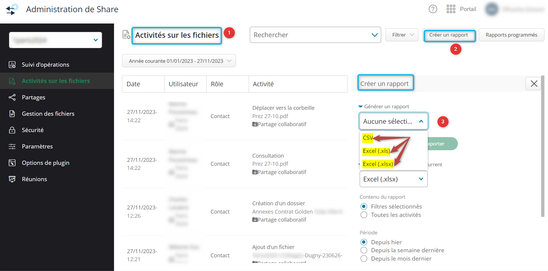Viewport: 548px width, 271px height.
Task: Click into the Rechercher search field
Action: click(310, 35)
